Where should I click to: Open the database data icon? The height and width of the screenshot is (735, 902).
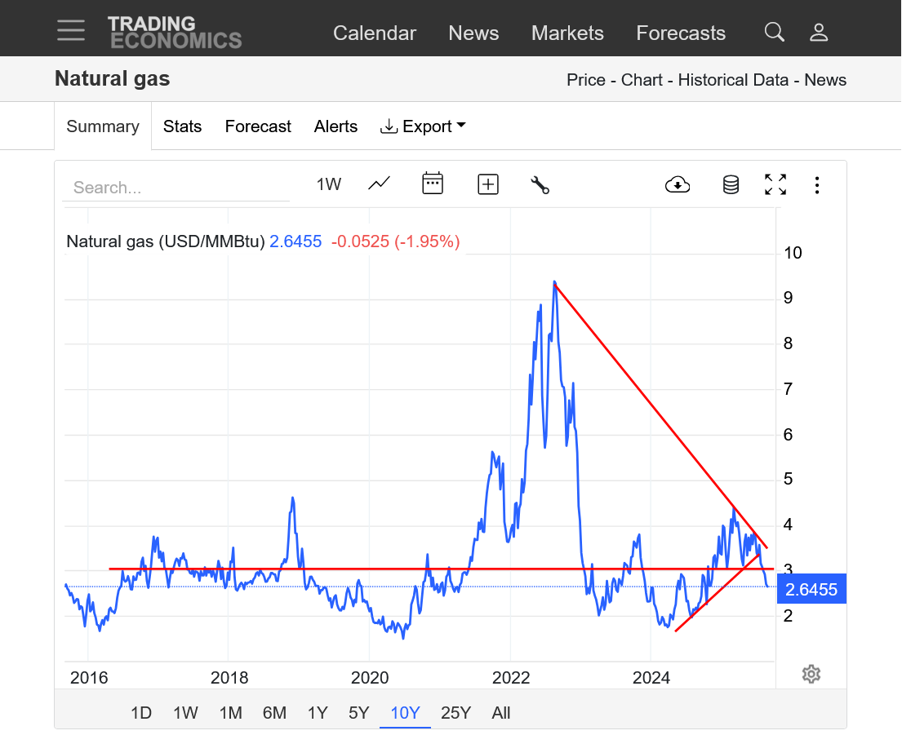[731, 184]
